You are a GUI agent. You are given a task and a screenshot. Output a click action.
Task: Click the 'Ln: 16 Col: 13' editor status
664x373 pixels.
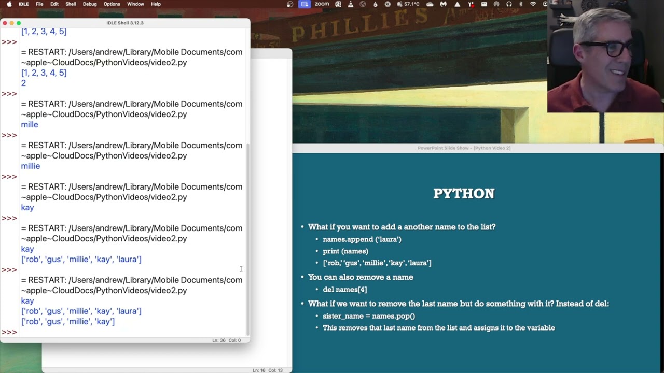[268, 370]
